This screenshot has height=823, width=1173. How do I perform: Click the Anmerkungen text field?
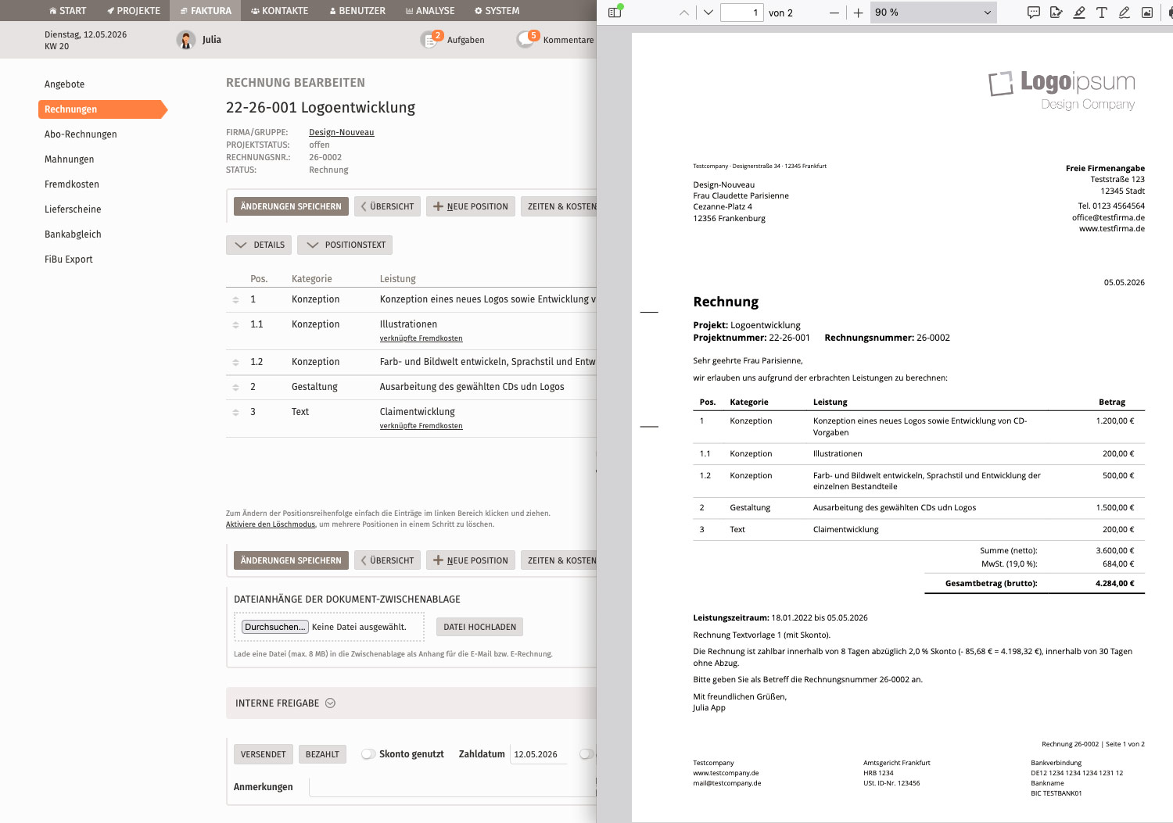(x=453, y=787)
